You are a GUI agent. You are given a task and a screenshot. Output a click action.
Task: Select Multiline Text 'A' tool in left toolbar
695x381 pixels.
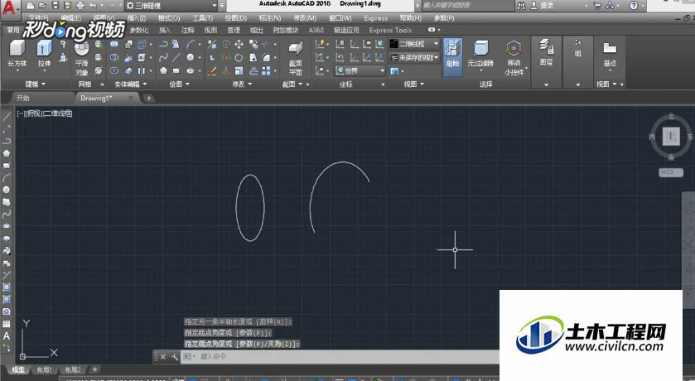tap(7, 336)
